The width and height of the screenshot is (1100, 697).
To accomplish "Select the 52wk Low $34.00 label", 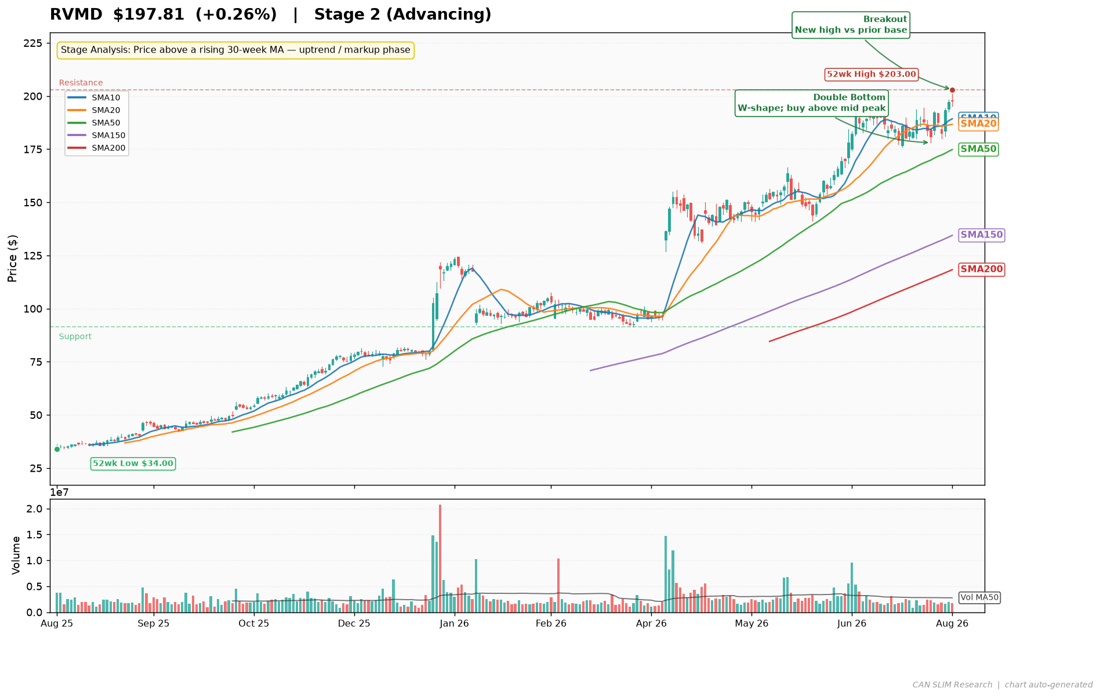I will point(133,464).
